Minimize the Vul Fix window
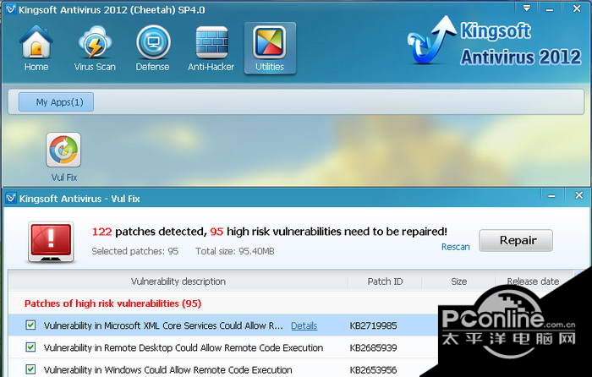The height and width of the screenshot is (377, 592). point(551,196)
